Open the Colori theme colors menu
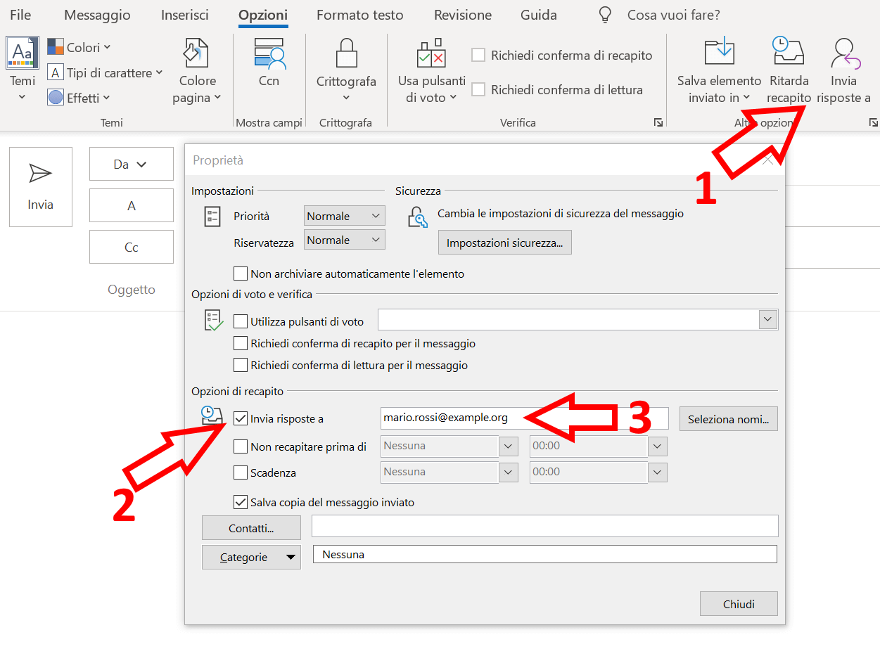The image size is (880, 656). (x=79, y=48)
